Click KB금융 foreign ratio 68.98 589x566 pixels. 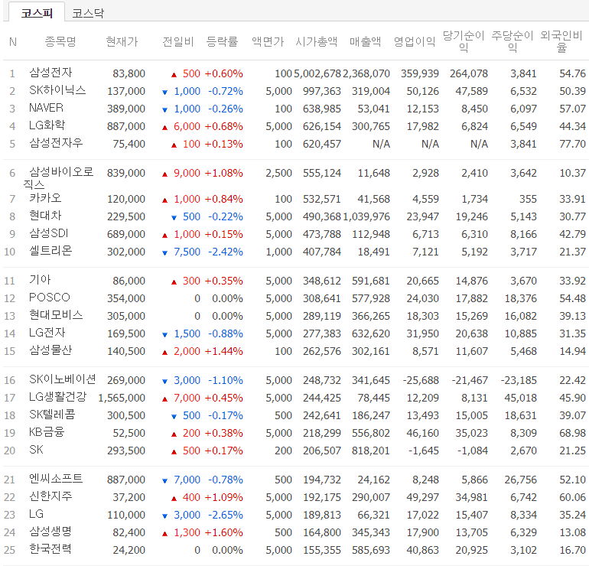572,433
